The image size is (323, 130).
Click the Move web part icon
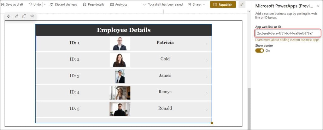click(9, 16)
